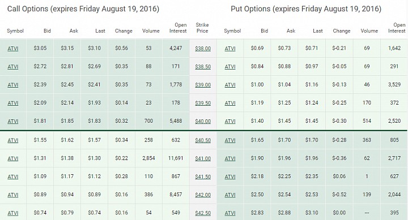Open ATVI put symbol at $0.69 bid
Screen dimensions: 408x220
229,48
